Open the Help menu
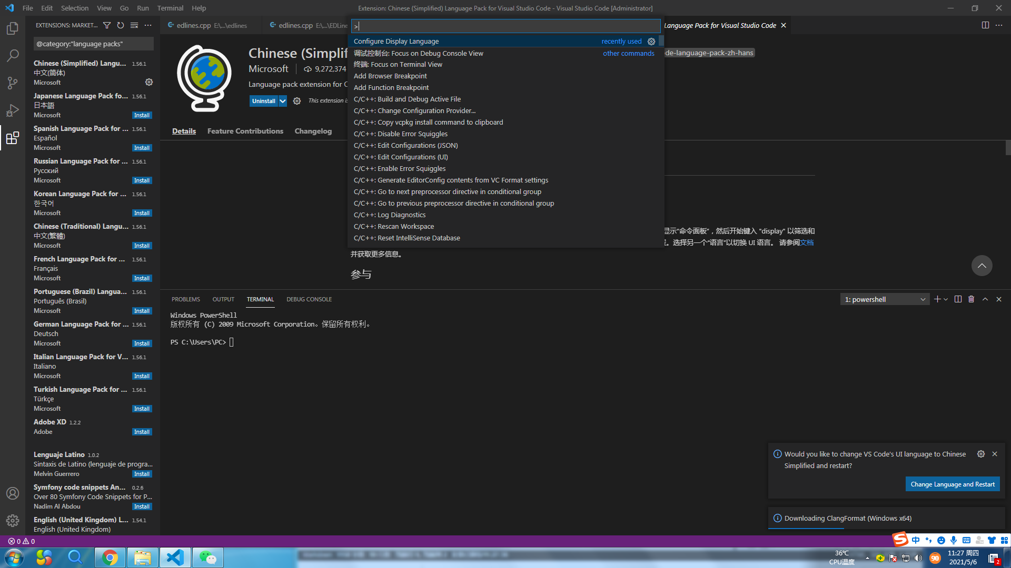The image size is (1011, 568). tap(199, 8)
